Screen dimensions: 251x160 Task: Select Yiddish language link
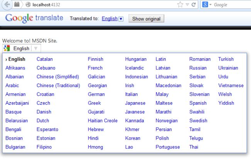[x=226, y=103]
